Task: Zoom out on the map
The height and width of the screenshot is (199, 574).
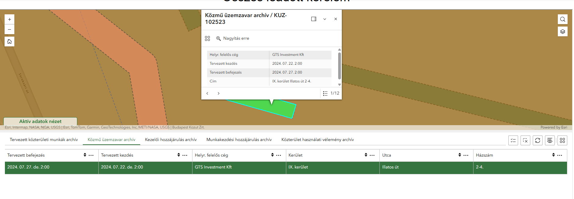Action: 9,29
